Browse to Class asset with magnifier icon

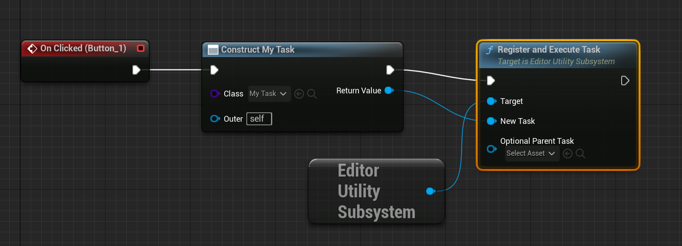312,94
